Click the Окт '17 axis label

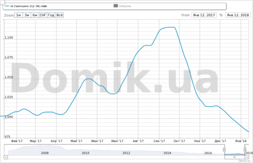point(179,141)
